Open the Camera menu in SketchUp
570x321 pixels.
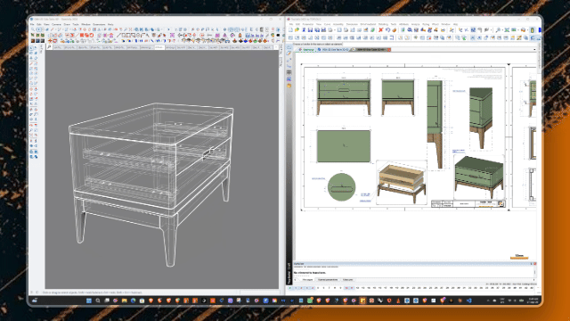56,24
